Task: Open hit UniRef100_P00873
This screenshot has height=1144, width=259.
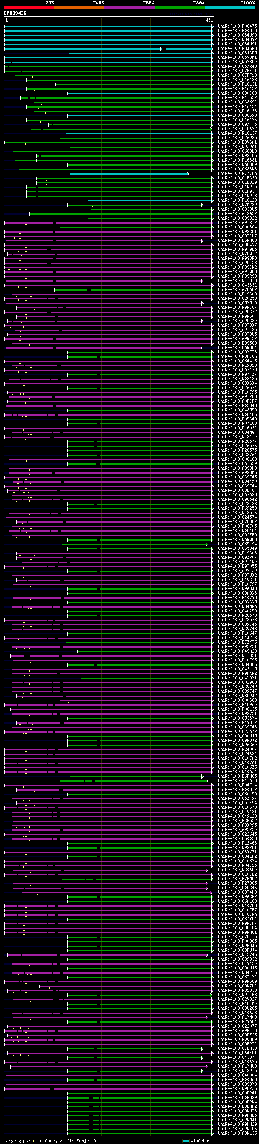Action: click(x=237, y=31)
